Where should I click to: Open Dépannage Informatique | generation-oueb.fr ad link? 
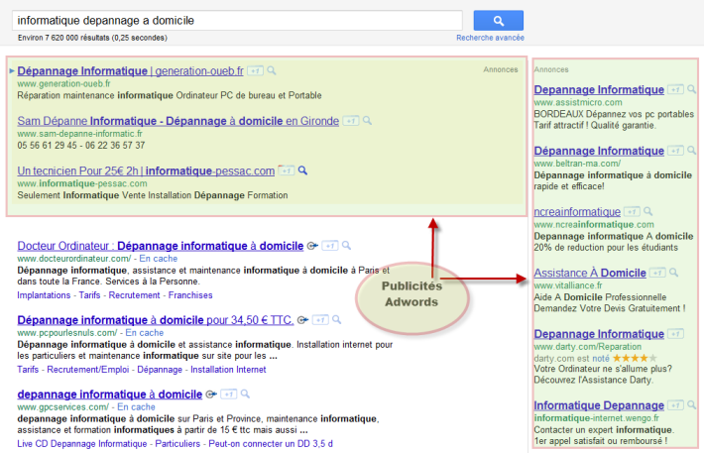coord(130,71)
